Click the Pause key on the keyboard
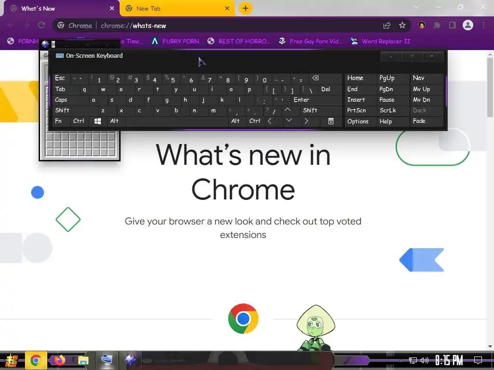Screen dimensions: 494x370 (393, 100)
